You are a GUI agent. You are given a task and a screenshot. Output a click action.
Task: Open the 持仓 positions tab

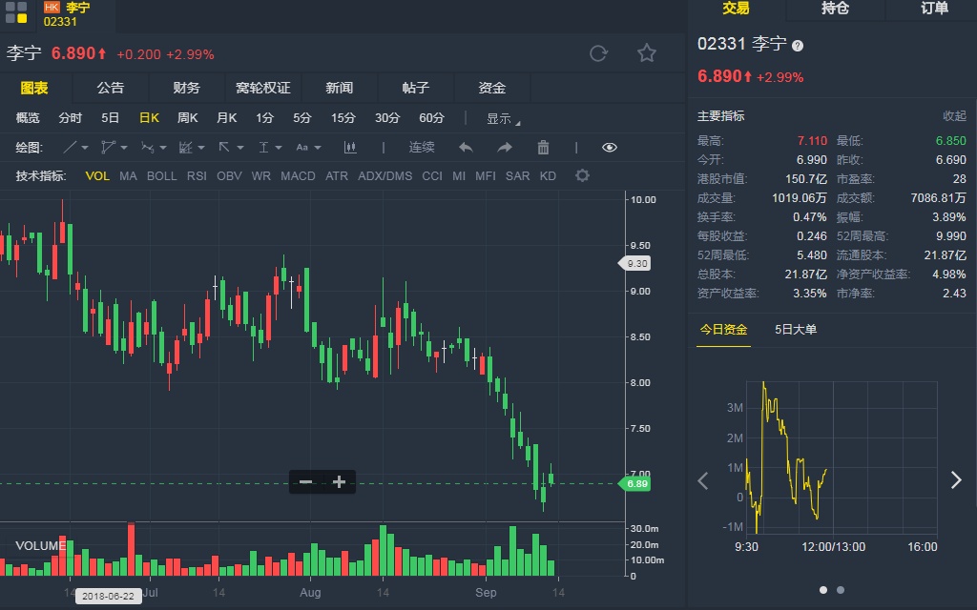[835, 9]
